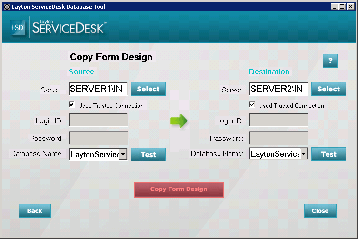Click the Destination Login ID field

click(x=278, y=119)
